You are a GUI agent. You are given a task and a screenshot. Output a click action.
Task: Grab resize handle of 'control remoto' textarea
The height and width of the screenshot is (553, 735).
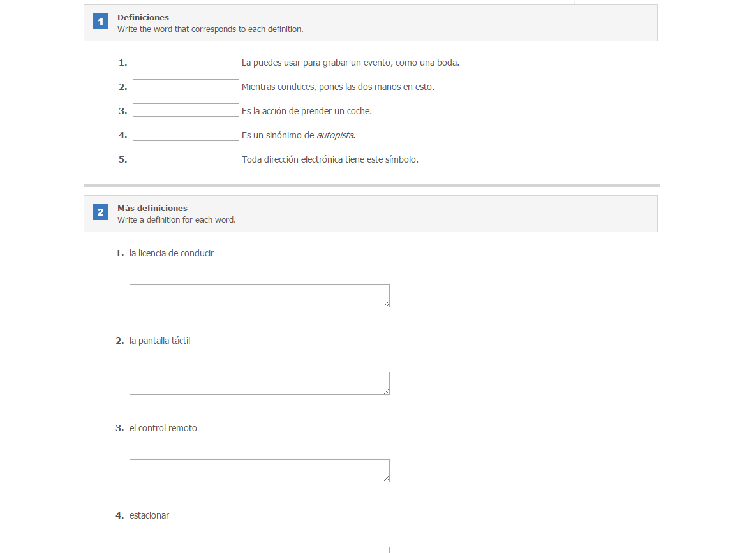[386, 478]
